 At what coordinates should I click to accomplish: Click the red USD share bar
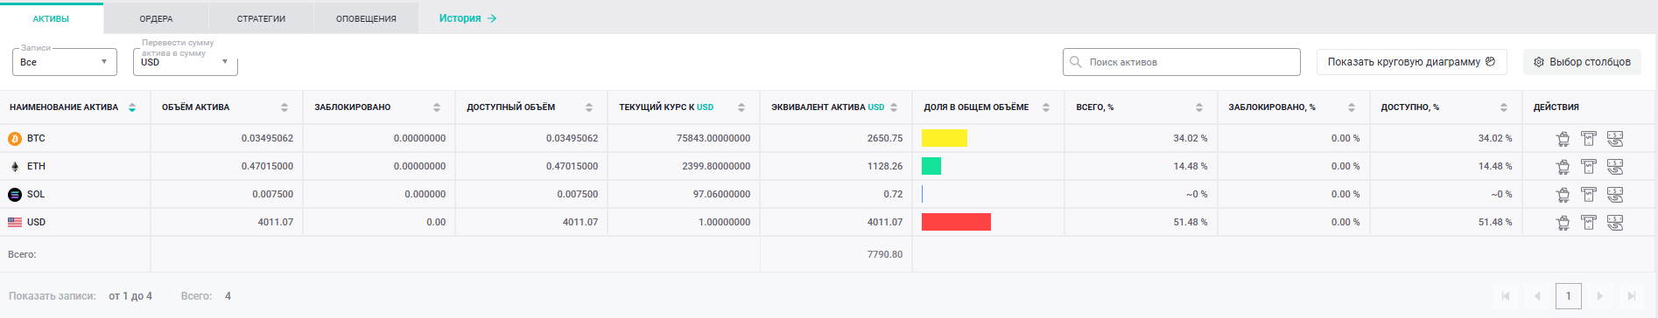point(956,222)
